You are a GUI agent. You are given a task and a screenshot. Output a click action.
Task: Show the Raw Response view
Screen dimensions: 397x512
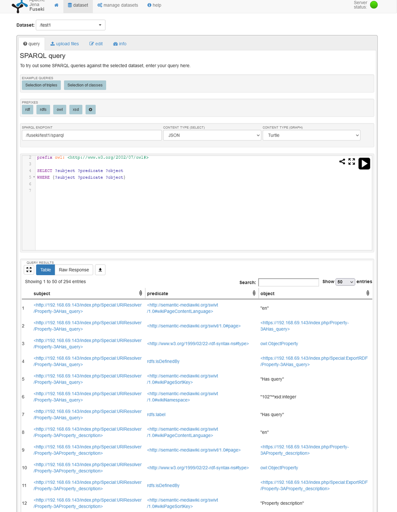74,270
